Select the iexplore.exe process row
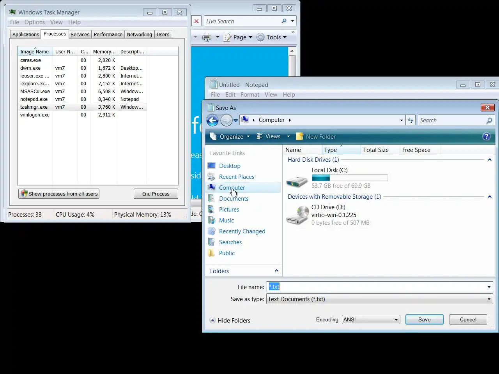This screenshot has width=499, height=374. 82,84
